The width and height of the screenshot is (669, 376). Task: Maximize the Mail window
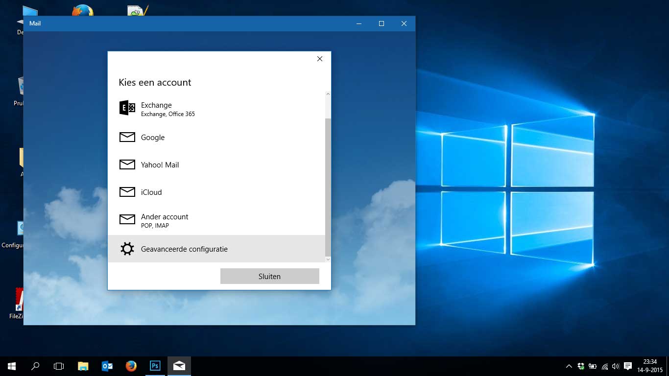click(382, 23)
